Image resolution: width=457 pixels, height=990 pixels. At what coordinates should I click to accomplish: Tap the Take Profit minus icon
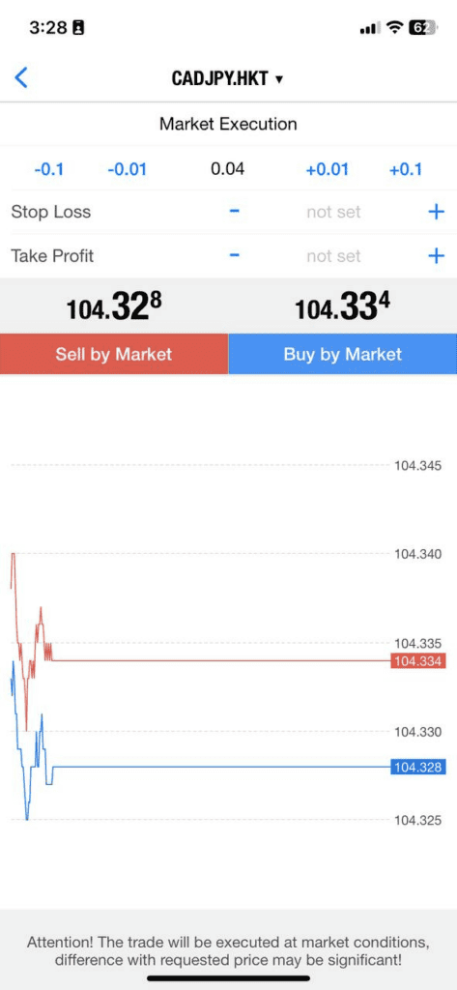(234, 255)
